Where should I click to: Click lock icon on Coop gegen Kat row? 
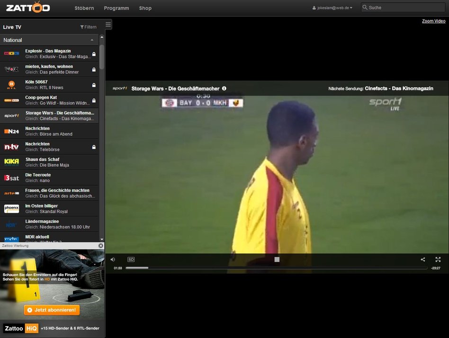94,100
